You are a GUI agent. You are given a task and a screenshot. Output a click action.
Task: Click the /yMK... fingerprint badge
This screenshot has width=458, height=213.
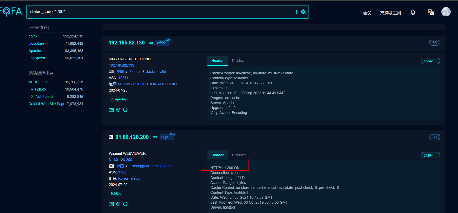pos(162,43)
